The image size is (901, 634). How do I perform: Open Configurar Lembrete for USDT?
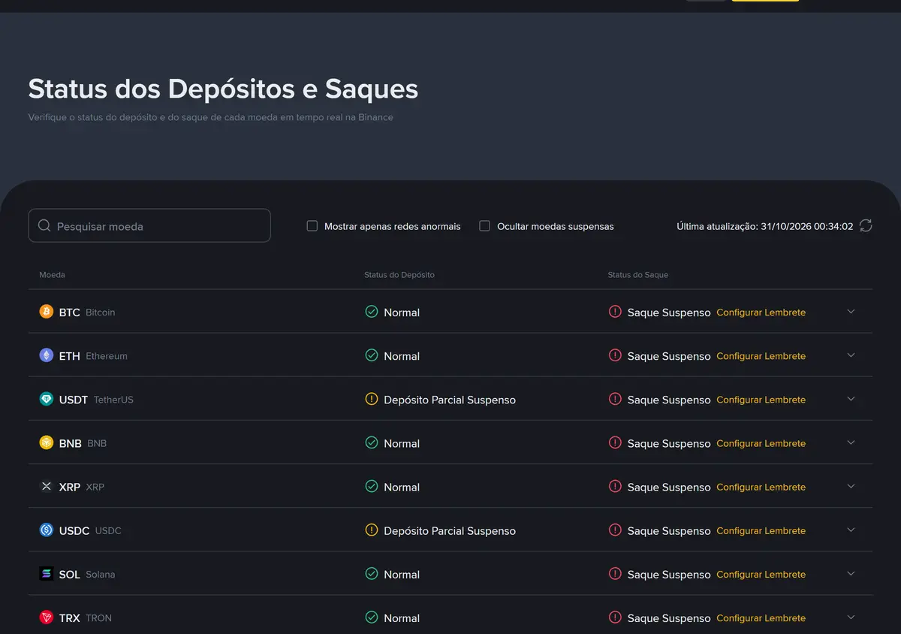[x=761, y=400]
